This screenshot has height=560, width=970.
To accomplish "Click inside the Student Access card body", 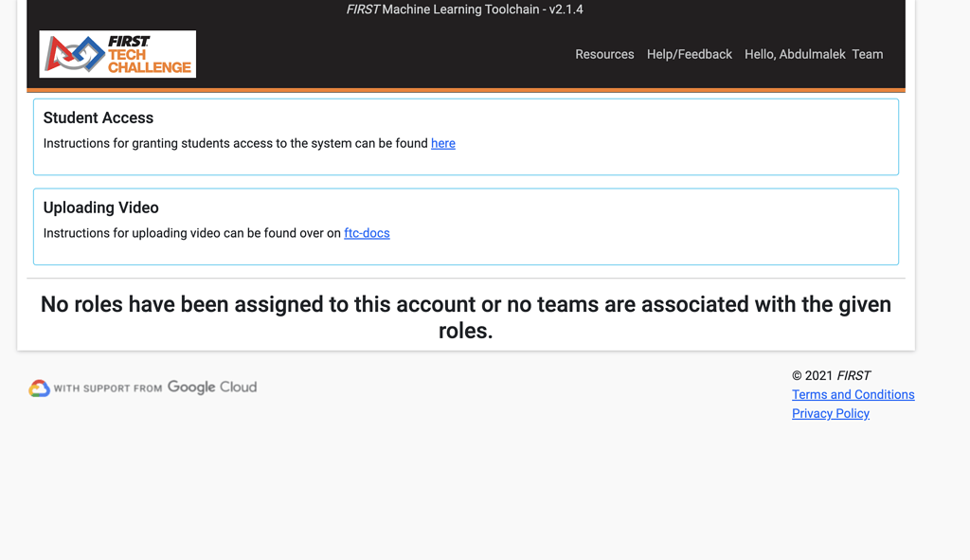I will [x=237, y=143].
